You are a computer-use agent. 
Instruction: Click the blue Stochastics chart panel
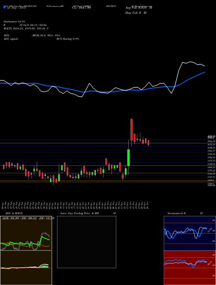[190, 233]
